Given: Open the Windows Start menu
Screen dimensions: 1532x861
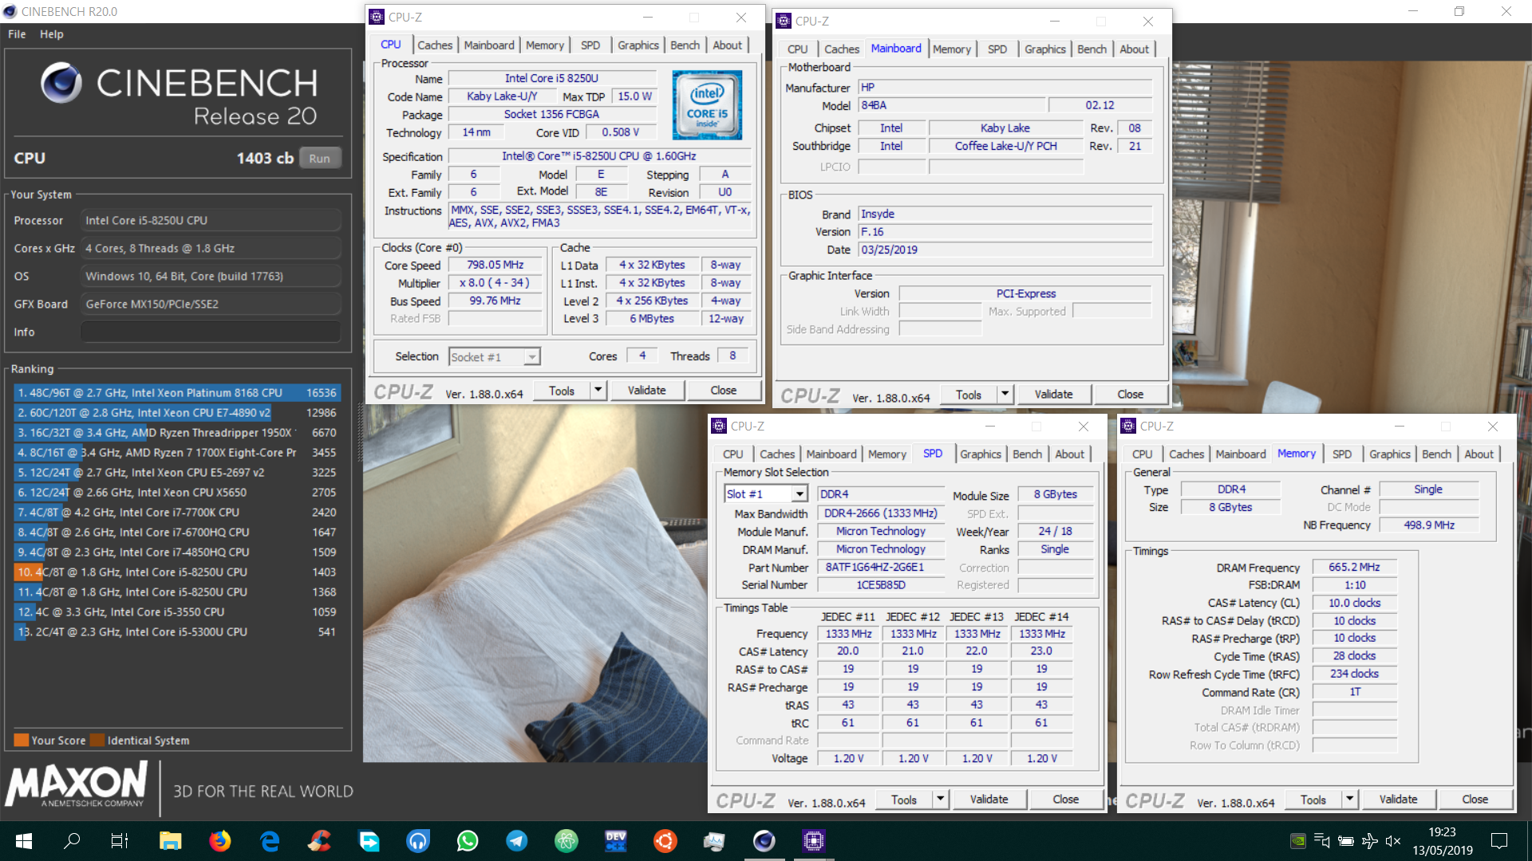Looking at the screenshot, I should (x=24, y=841).
